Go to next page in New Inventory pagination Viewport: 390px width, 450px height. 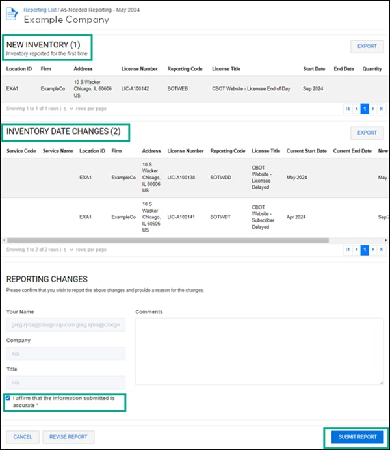pyautogui.click(x=373, y=109)
